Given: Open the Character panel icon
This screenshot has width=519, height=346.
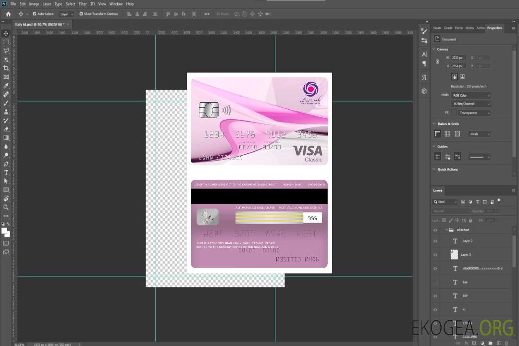Looking at the screenshot, I should click(x=424, y=54).
